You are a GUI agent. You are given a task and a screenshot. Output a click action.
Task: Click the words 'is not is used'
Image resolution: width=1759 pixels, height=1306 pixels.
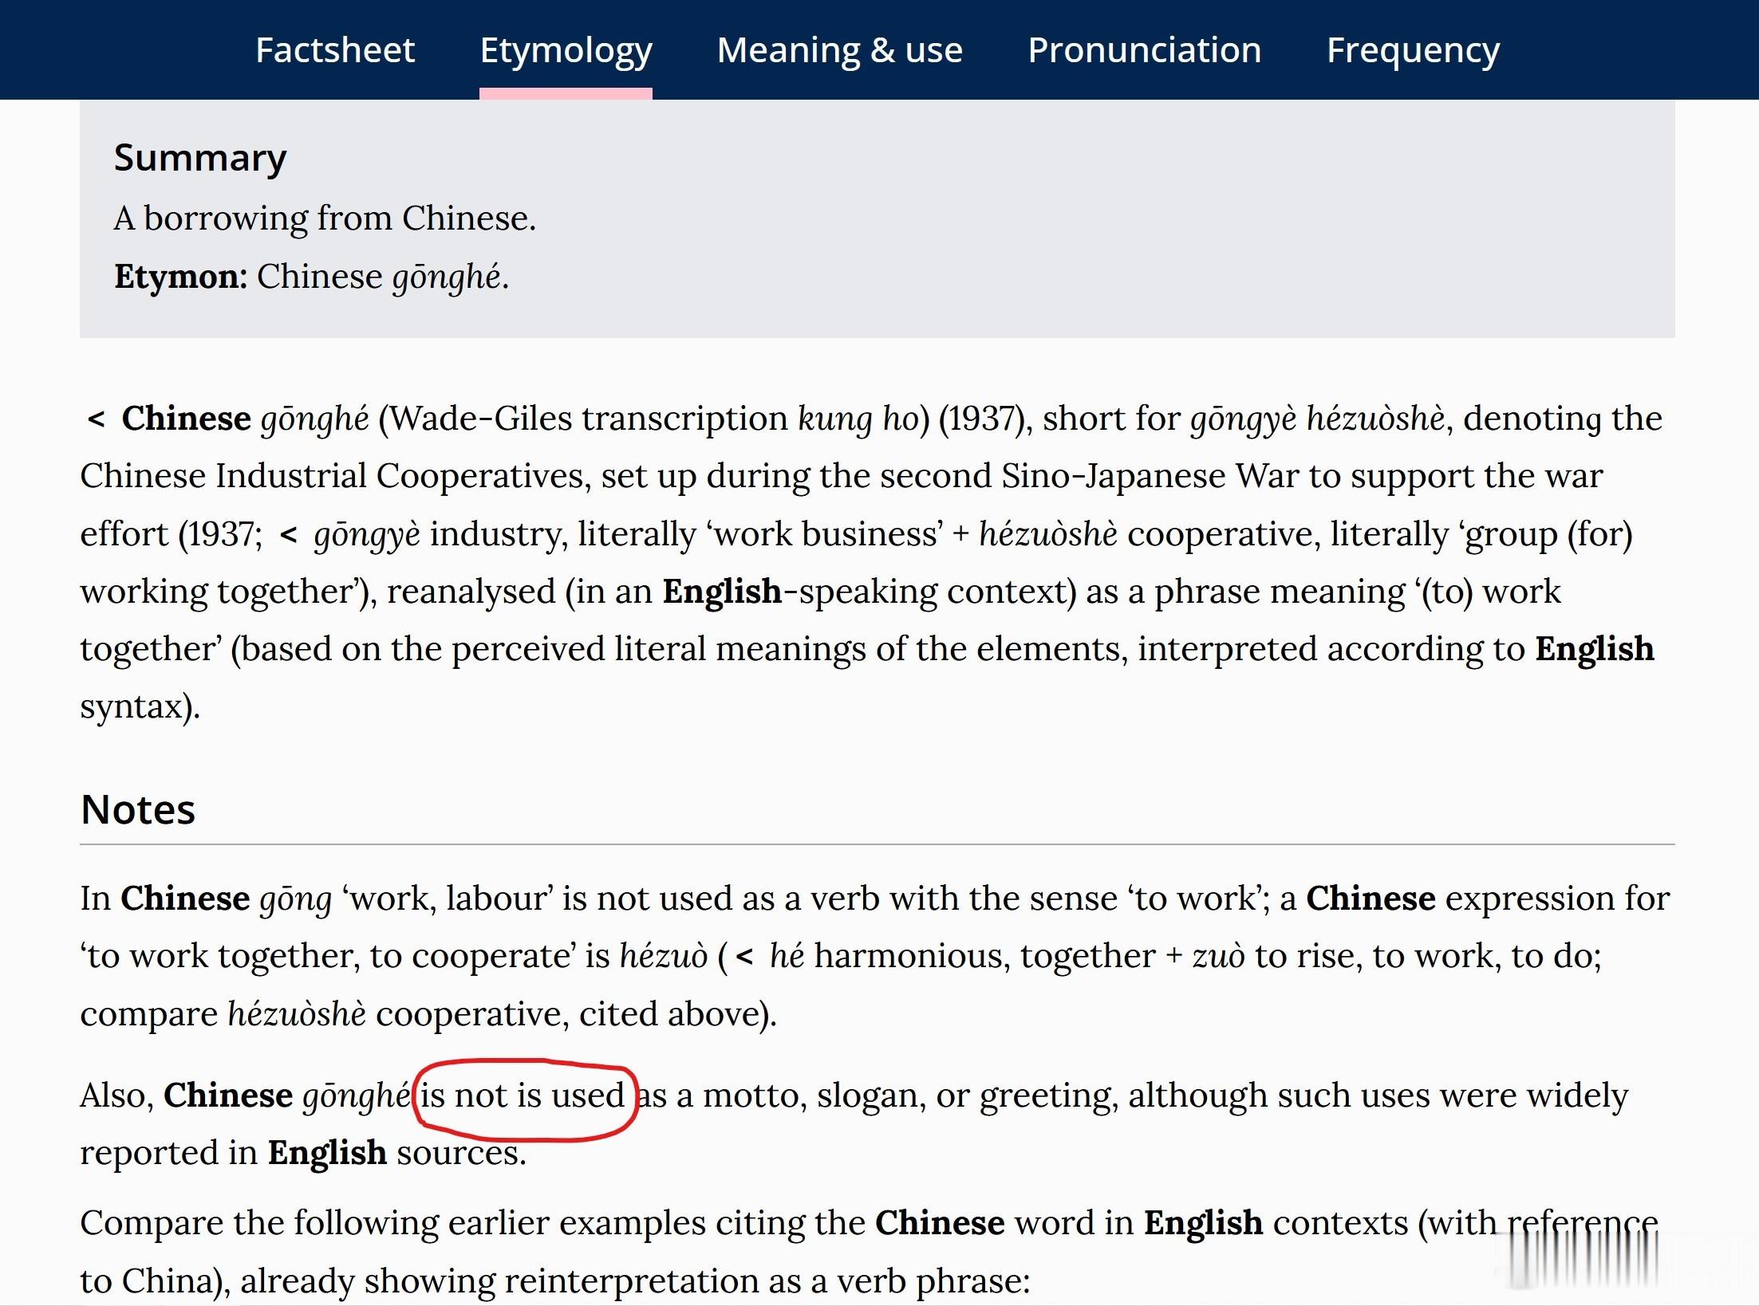[x=523, y=1096]
